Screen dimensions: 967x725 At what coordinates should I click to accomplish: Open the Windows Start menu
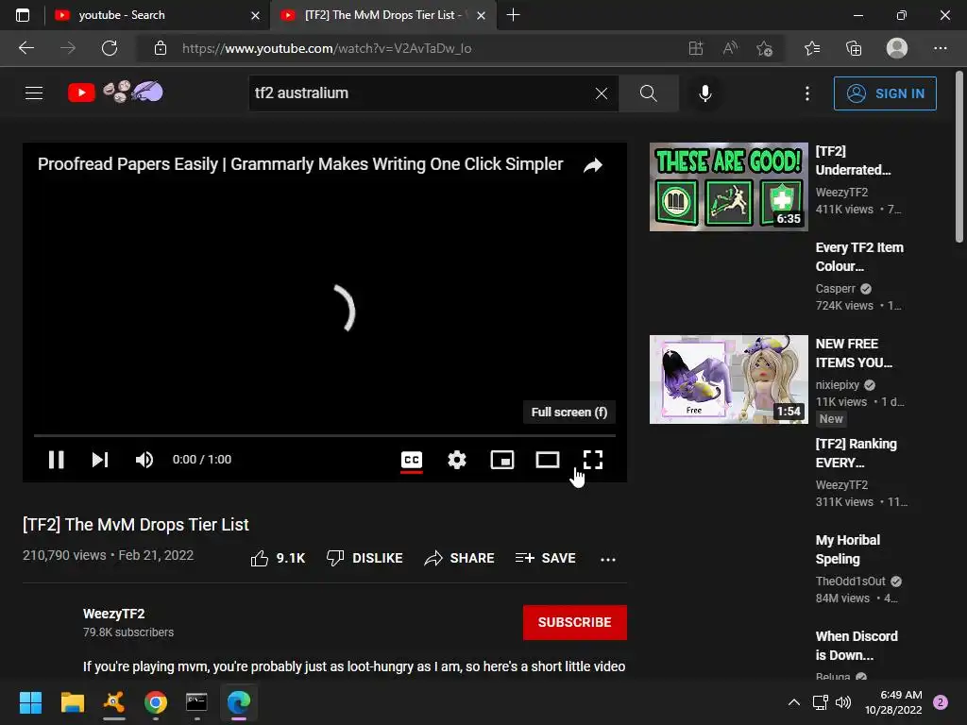click(30, 702)
